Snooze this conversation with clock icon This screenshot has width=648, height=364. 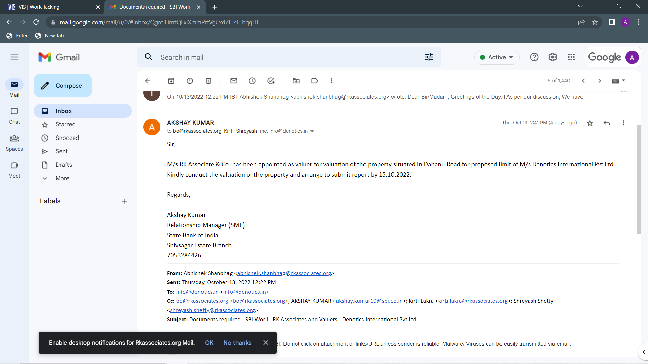[252, 81]
